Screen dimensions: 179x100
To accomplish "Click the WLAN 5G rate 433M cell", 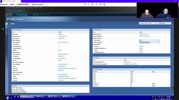I will [x=153, y=86].
